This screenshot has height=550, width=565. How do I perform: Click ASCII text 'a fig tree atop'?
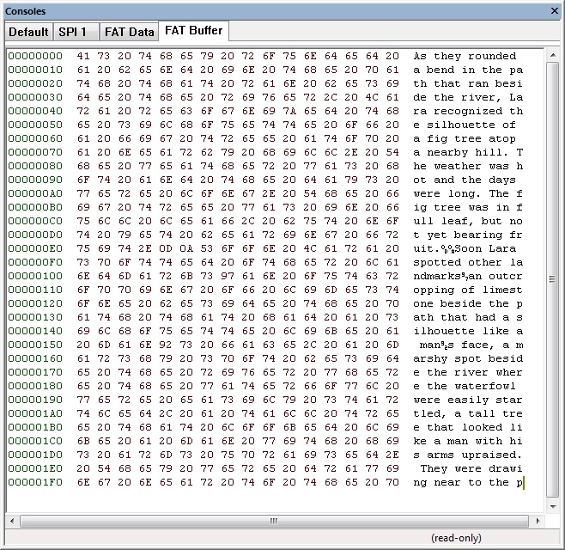(x=465, y=138)
